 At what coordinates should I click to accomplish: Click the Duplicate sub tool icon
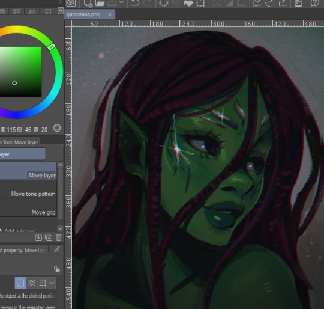(49, 237)
